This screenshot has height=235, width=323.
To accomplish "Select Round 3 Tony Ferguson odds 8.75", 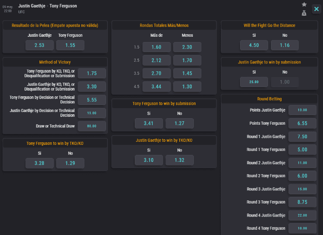I will click(x=302, y=202).
